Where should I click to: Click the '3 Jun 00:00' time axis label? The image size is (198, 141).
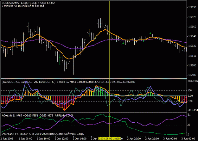(170, 139)
